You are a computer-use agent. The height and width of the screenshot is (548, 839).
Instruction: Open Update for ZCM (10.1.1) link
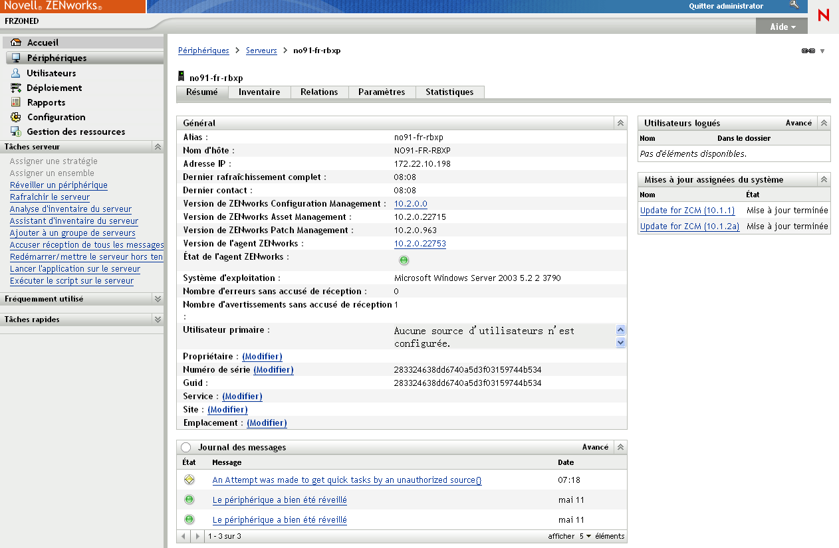pyautogui.click(x=687, y=211)
